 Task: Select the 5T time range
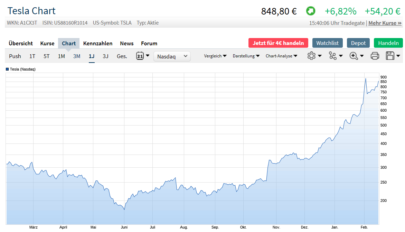[x=47, y=56]
